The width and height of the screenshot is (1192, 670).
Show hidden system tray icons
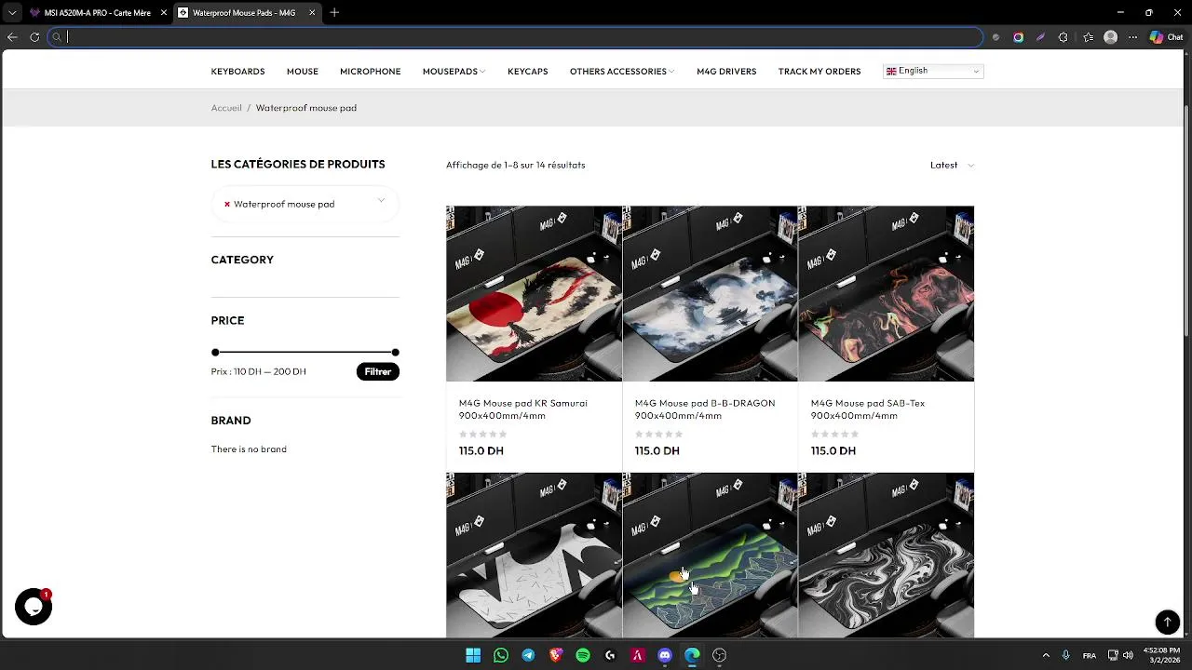point(1046,655)
